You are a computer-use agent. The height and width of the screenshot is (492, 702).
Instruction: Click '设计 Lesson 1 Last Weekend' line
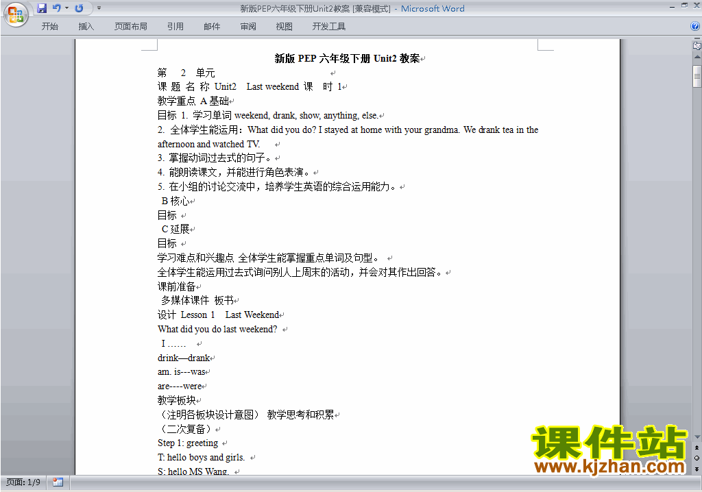(218, 315)
